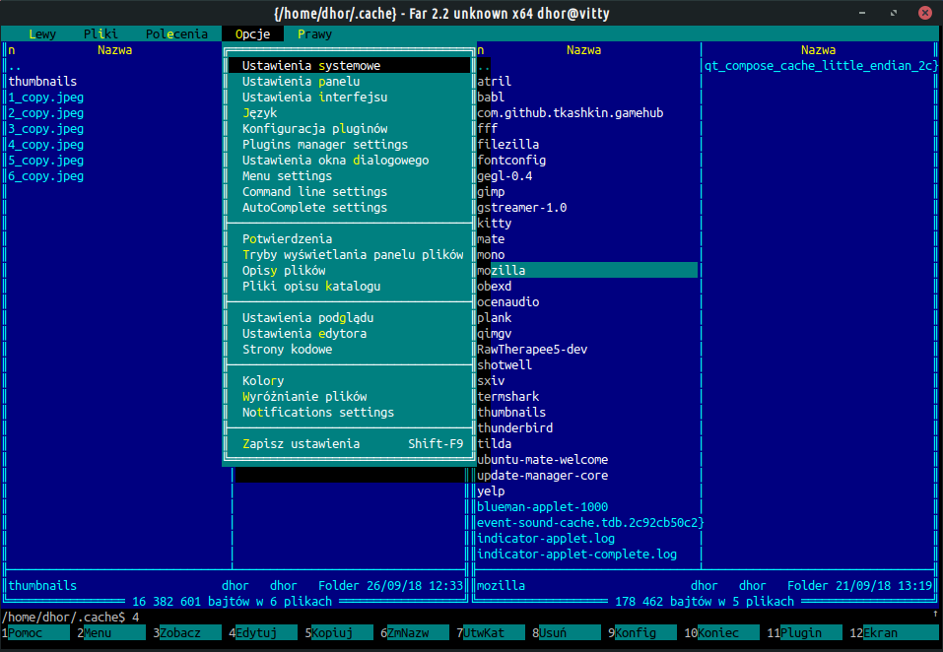Select 3_copy.jpeg in left panel
Image resolution: width=943 pixels, height=652 pixels.
coord(45,129)
